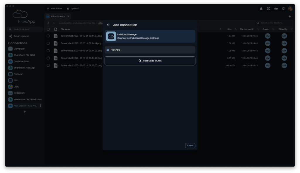Open file Screenshot 2023-06-13 at 09.45.03.png
This screenshot has width=300, height=173.
pyautogui.click(x=81, y=65)
